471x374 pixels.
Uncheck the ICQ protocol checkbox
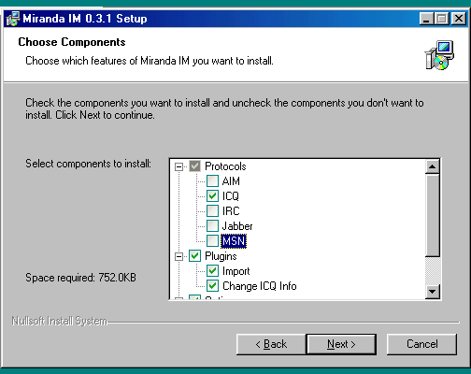[212, 195]
